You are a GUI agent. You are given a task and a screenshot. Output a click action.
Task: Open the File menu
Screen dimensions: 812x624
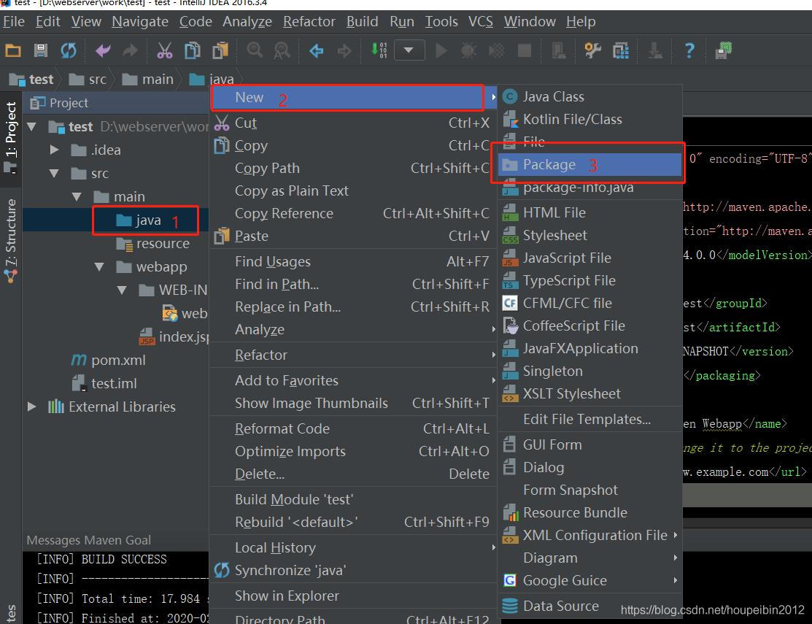point(14,21)
